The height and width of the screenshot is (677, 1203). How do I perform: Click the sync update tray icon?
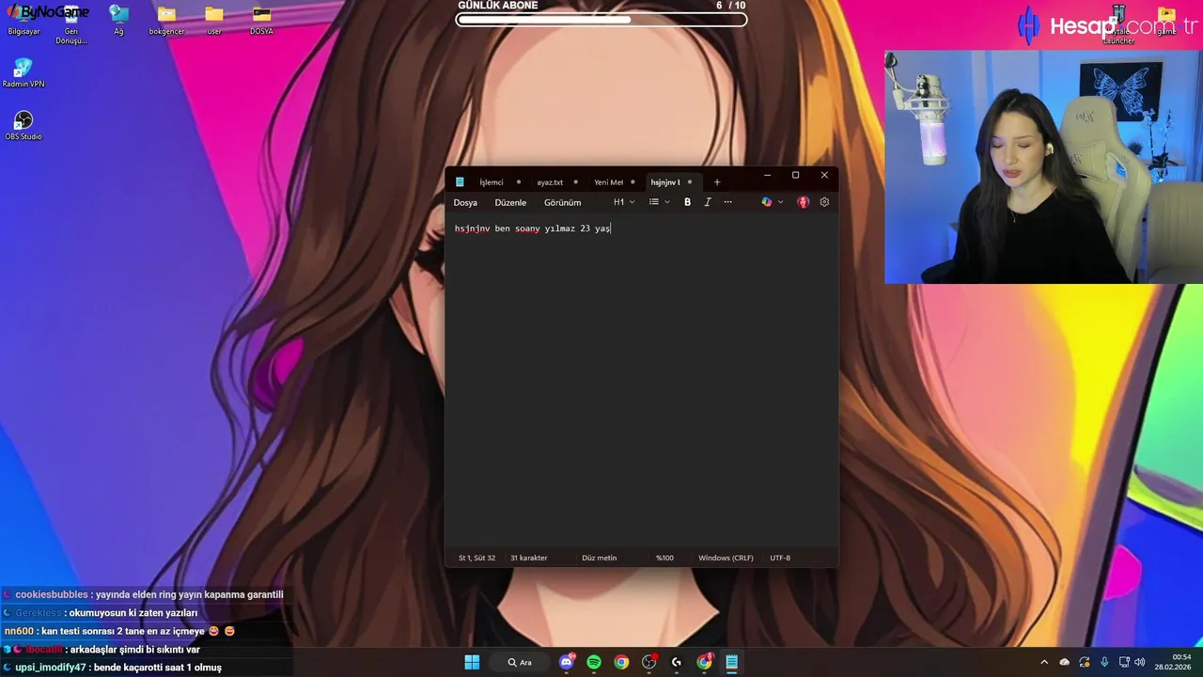(1085, 662)
